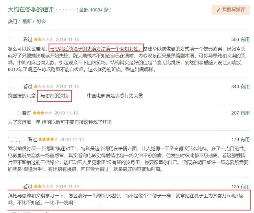
Task: Click the 大约在冬季的短评 heading
Action: [31, 9]
